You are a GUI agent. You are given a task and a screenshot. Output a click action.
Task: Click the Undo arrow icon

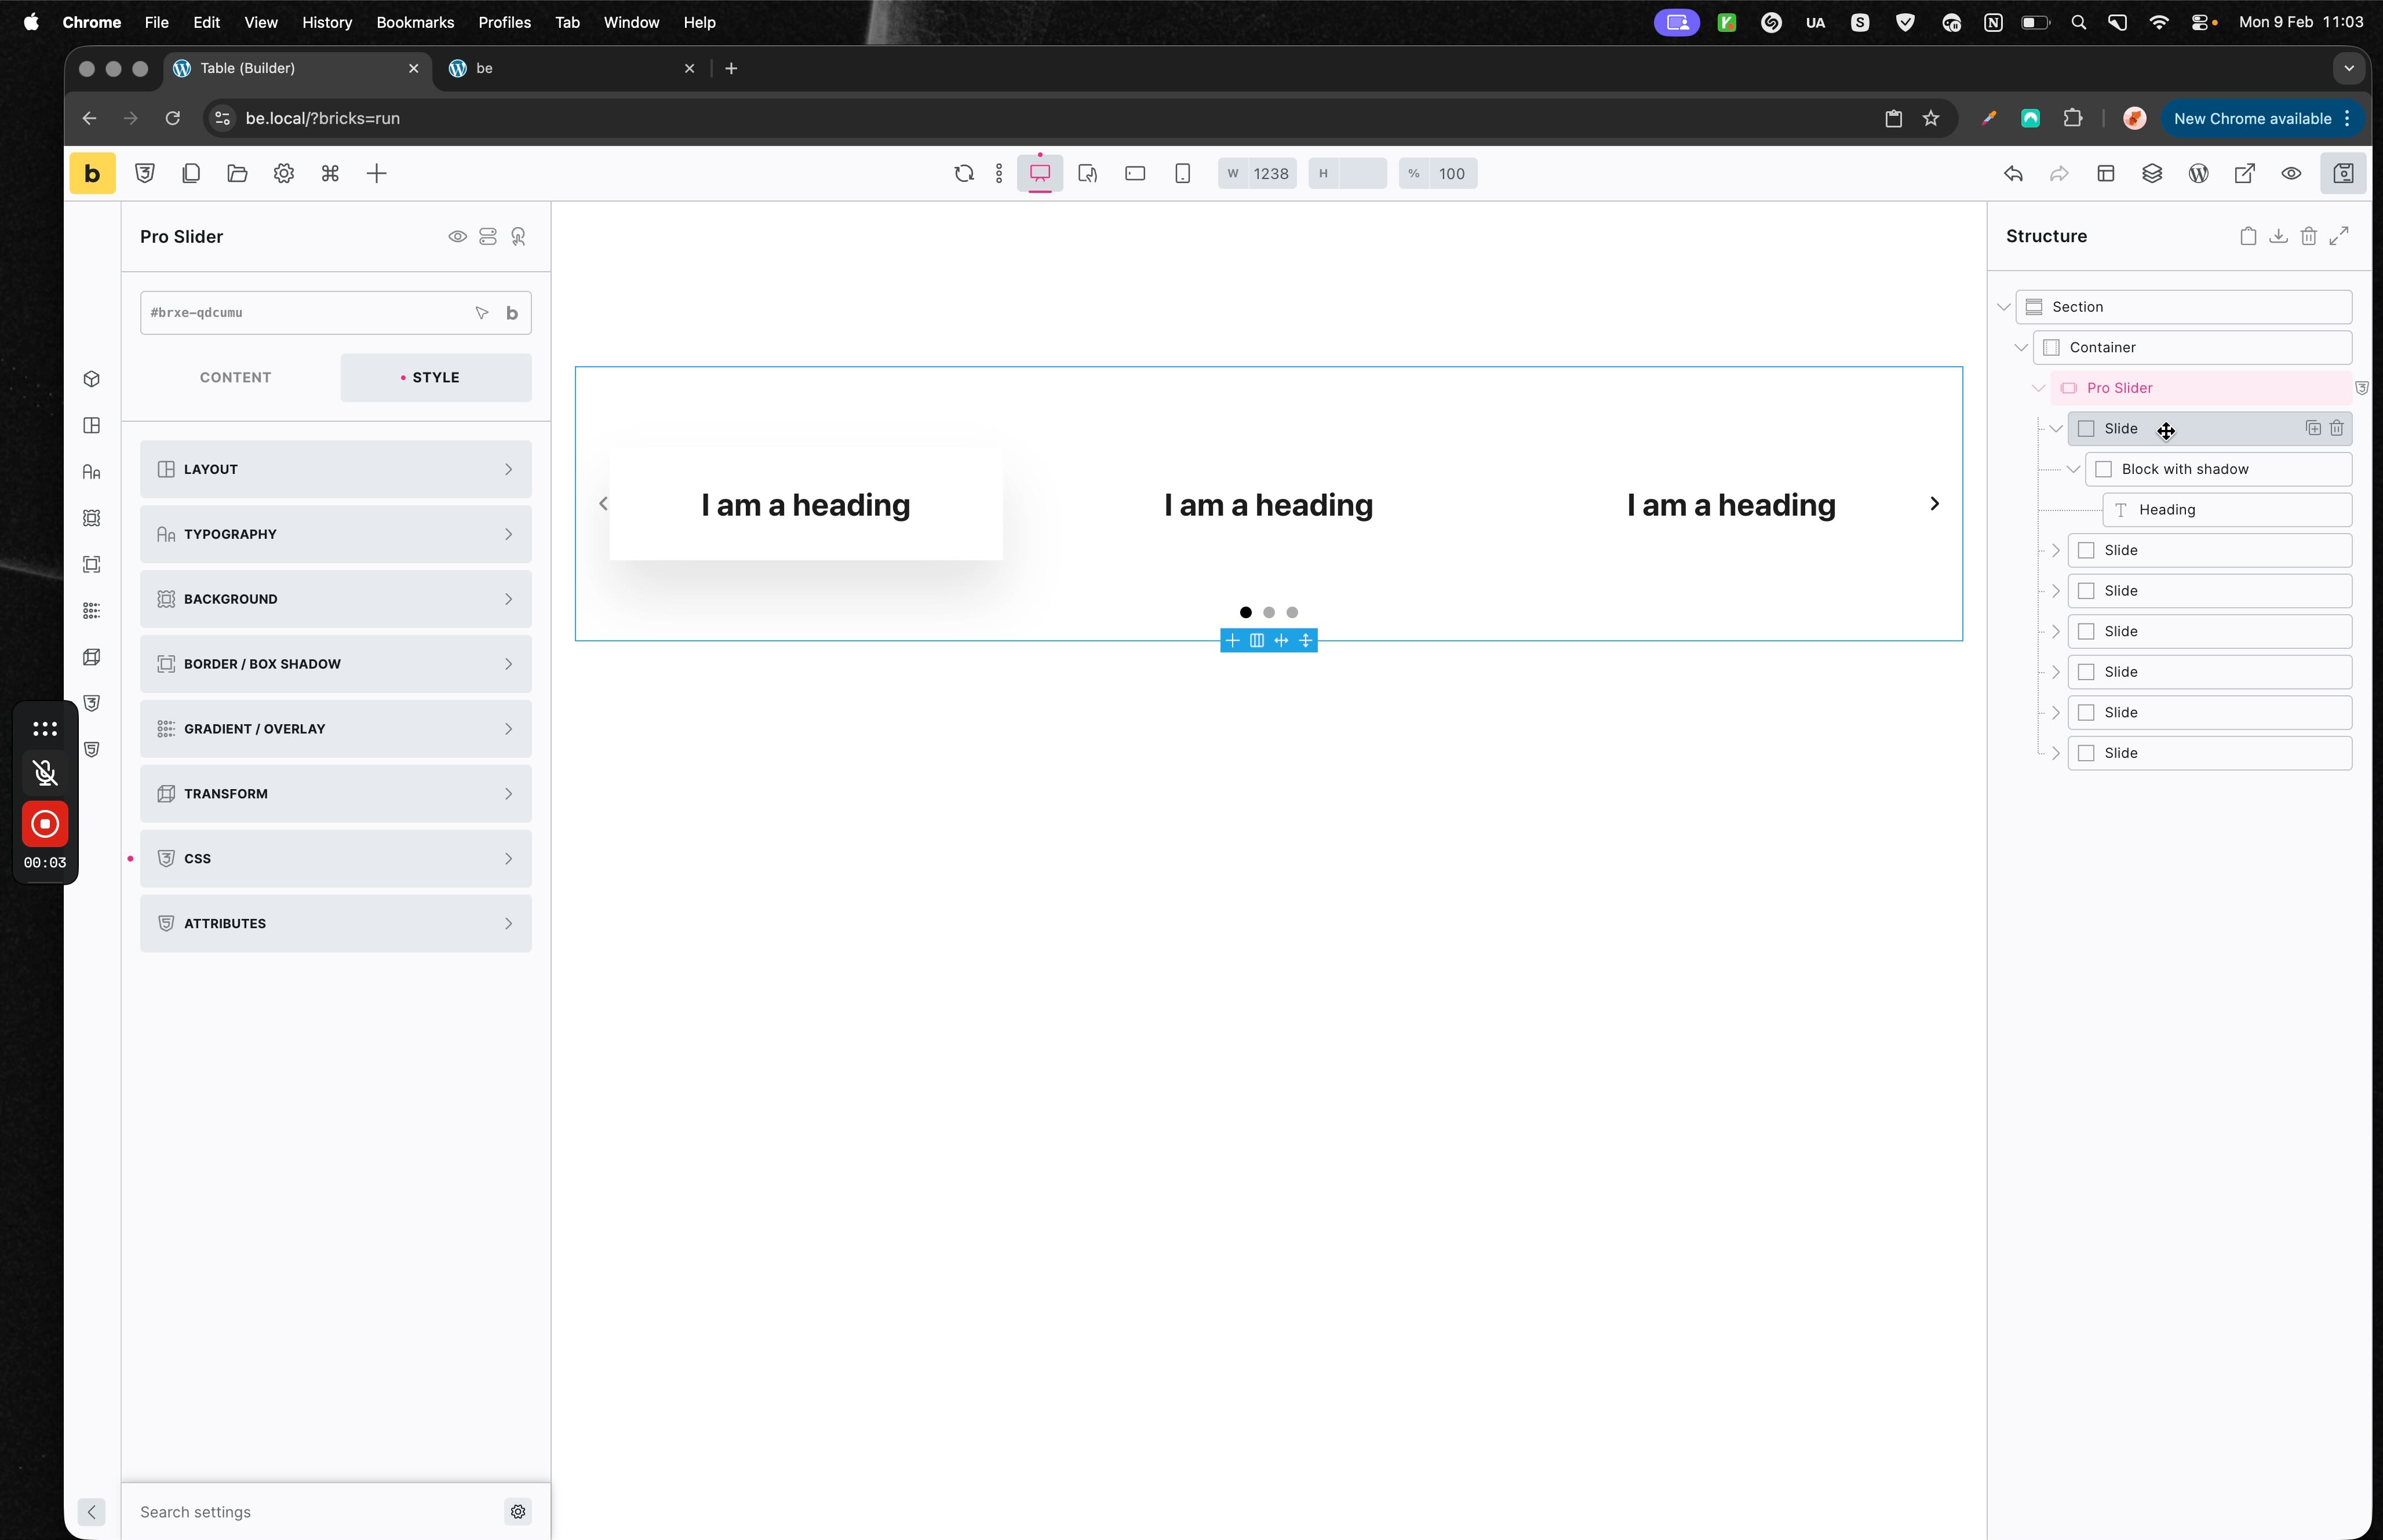[x=2013, y=174]
